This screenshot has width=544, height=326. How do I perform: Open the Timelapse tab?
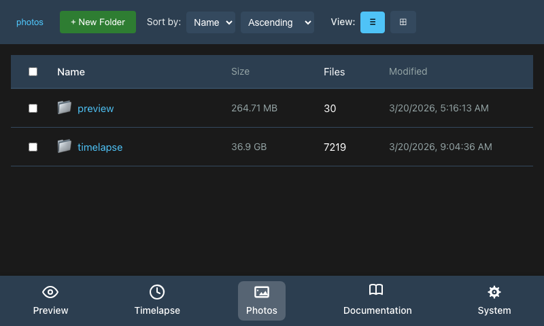[x=157, y=301]
